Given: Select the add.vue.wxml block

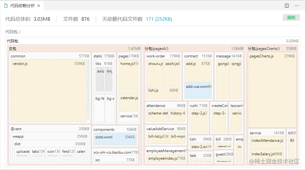Looking at the screenshot, I should [x=198, y=91].
